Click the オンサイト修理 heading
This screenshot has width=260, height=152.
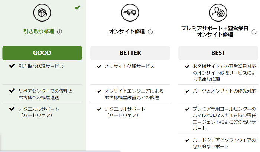(127, 32)
